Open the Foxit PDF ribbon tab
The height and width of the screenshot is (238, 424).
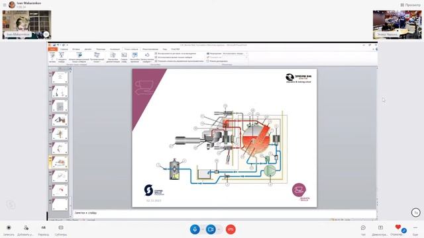[175, 49]
